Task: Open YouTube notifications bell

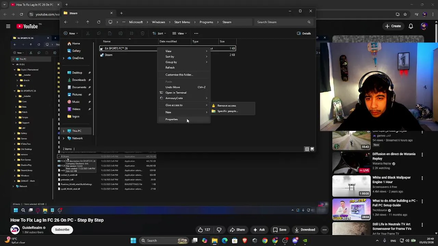Action: point(411,26)
